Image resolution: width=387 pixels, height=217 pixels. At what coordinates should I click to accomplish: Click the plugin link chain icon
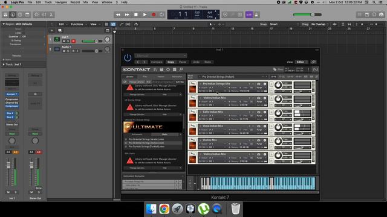(313, 62)
